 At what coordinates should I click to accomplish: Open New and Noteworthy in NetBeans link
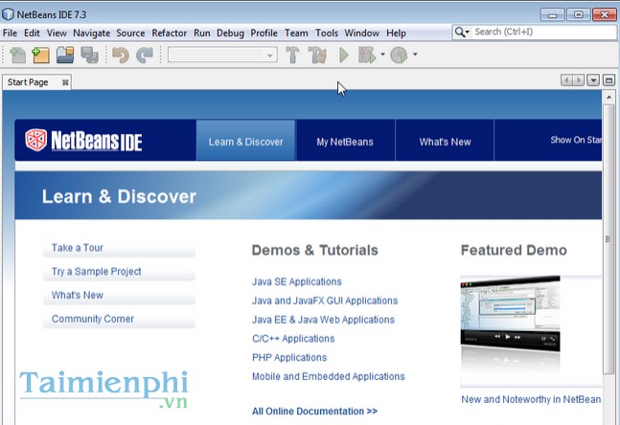531,399
